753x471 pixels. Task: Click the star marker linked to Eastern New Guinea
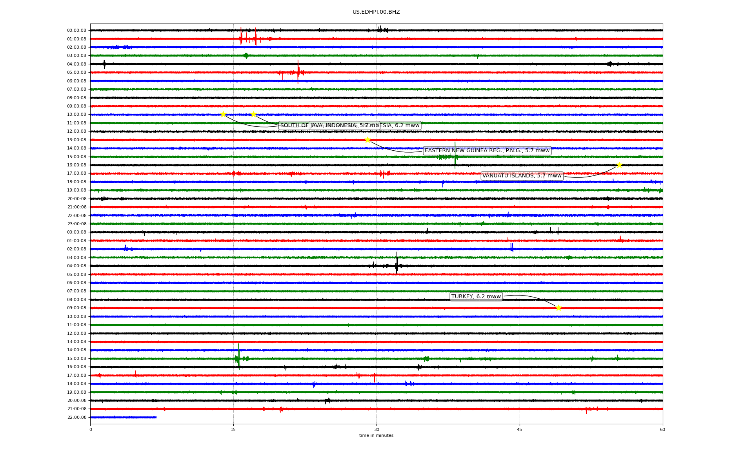coord(367,140)
